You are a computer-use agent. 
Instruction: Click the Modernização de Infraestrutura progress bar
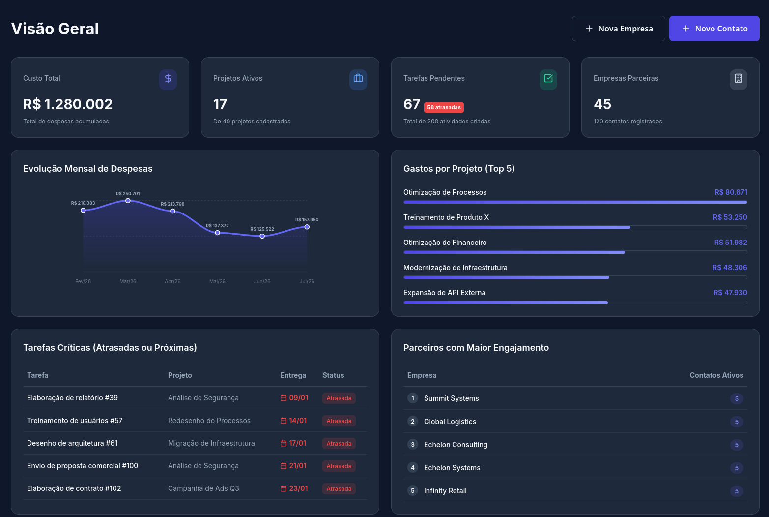(x=575, y=277)
